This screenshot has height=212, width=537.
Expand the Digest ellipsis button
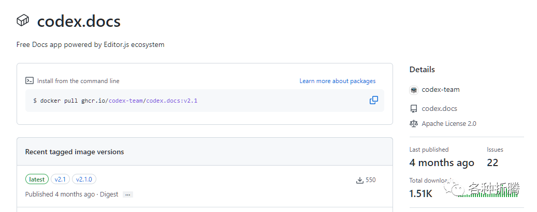pos(128,194)
